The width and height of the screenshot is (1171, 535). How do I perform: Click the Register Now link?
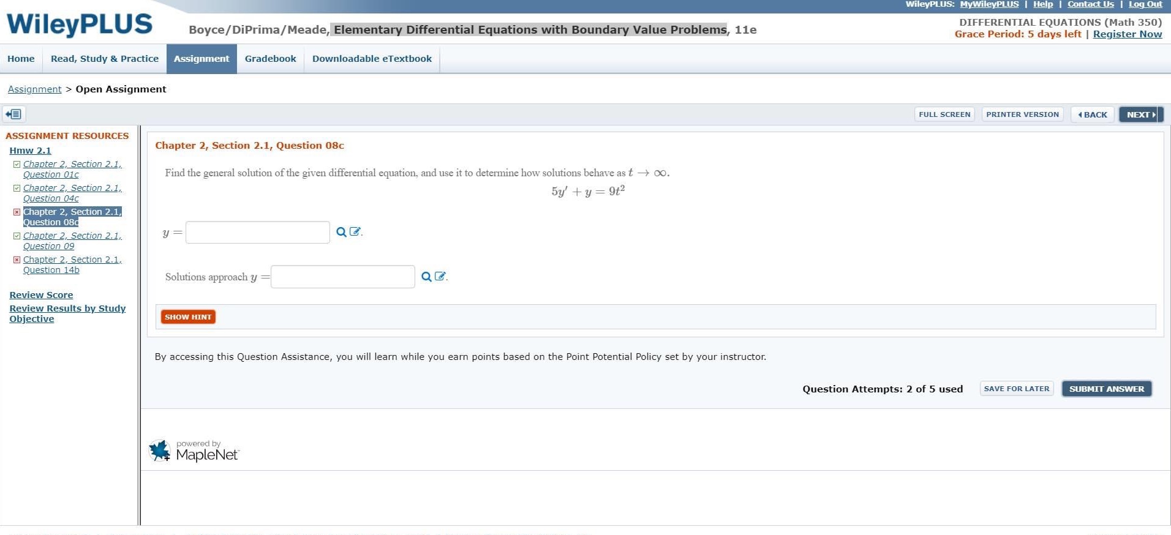click(x=1128, y=34)
